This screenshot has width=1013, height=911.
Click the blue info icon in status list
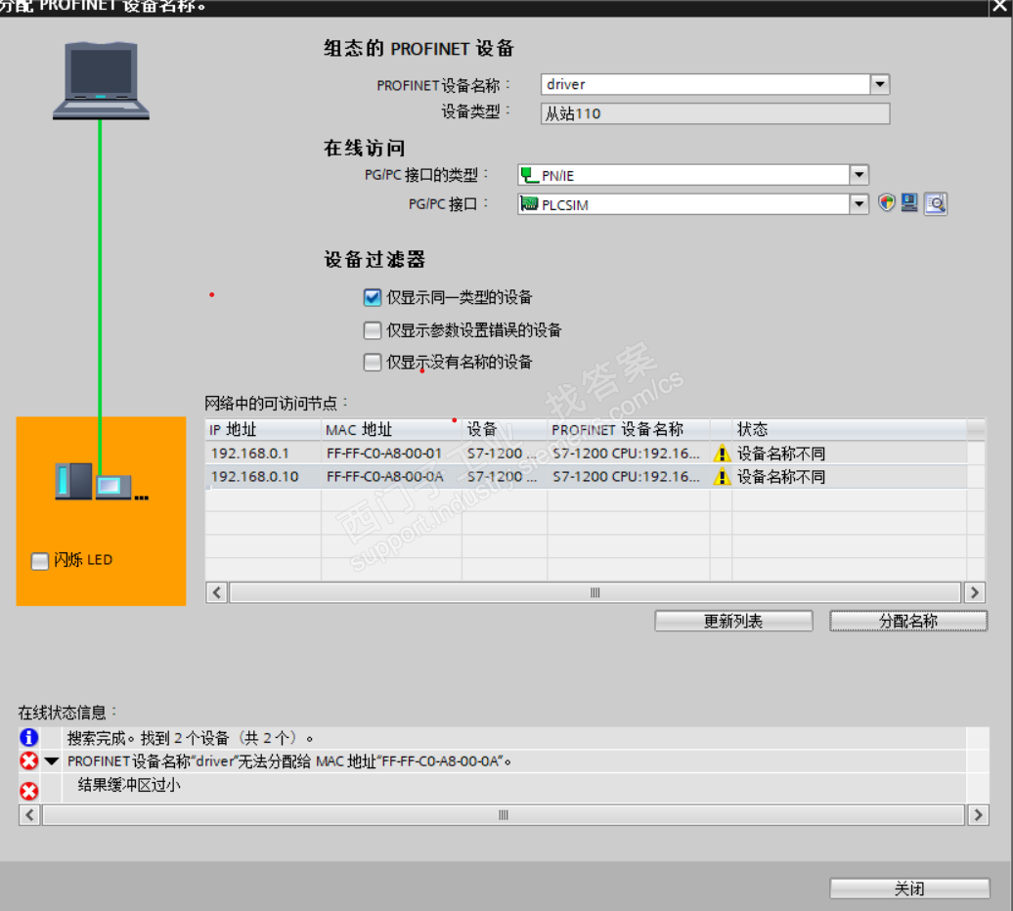(x=28, y=737)
